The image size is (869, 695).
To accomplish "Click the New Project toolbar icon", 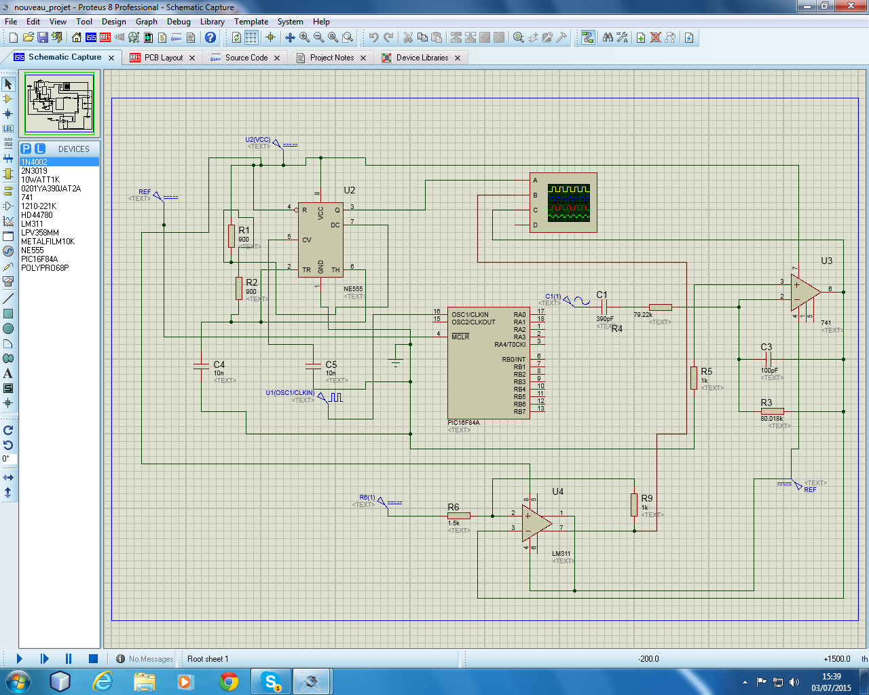I will pyautogui.click(x=14, y=37).
